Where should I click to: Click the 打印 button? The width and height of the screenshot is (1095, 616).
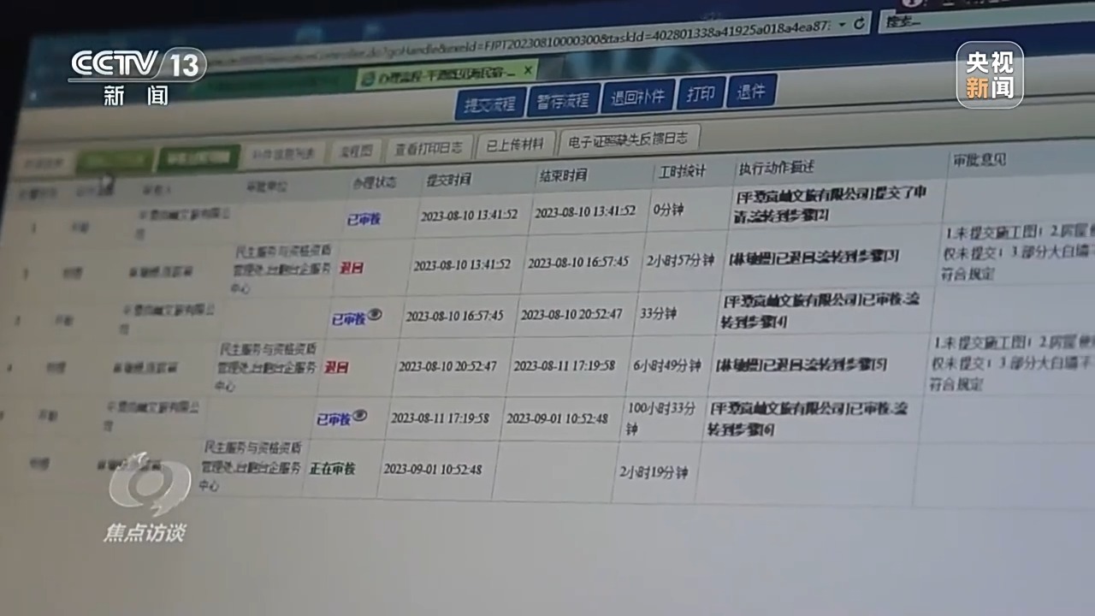point(701,94)
